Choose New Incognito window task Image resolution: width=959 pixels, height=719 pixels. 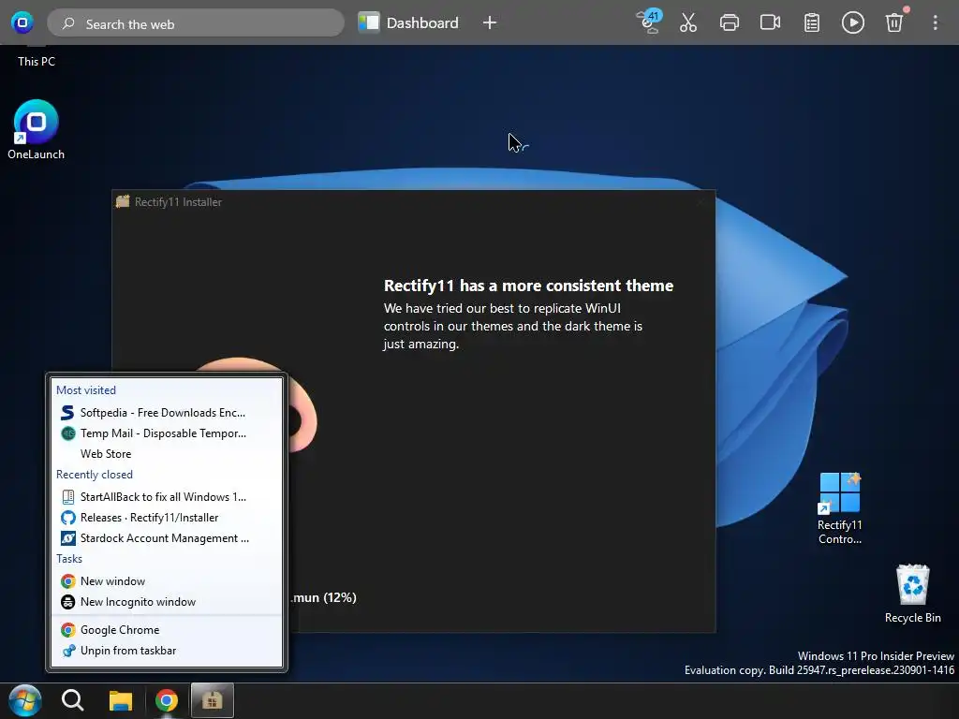167,602
